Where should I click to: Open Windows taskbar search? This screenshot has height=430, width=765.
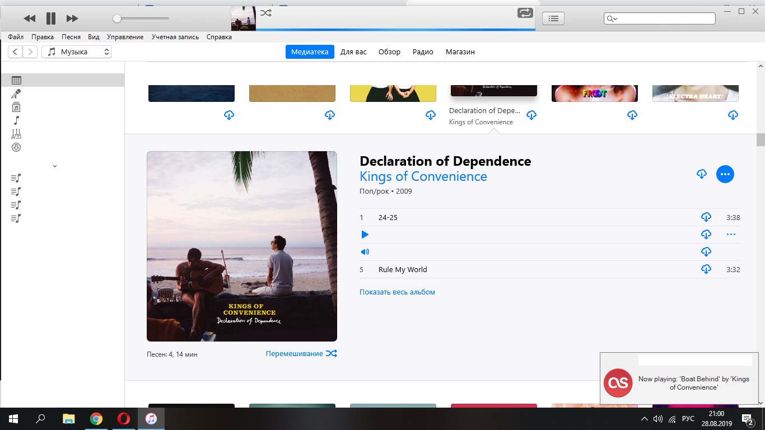(40, 419)
